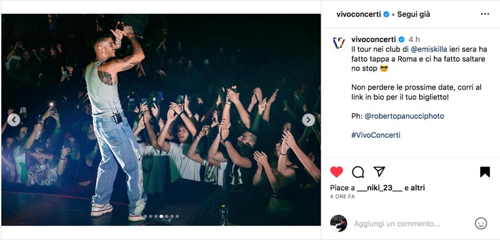Screen dimensions: 500x240
Task: Go to the next carousel photo
Action: [x=308, y=120]
